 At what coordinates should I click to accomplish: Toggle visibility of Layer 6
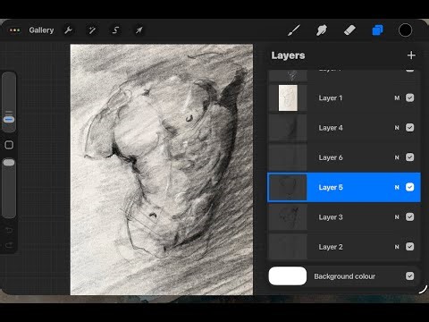pos(409,157)
